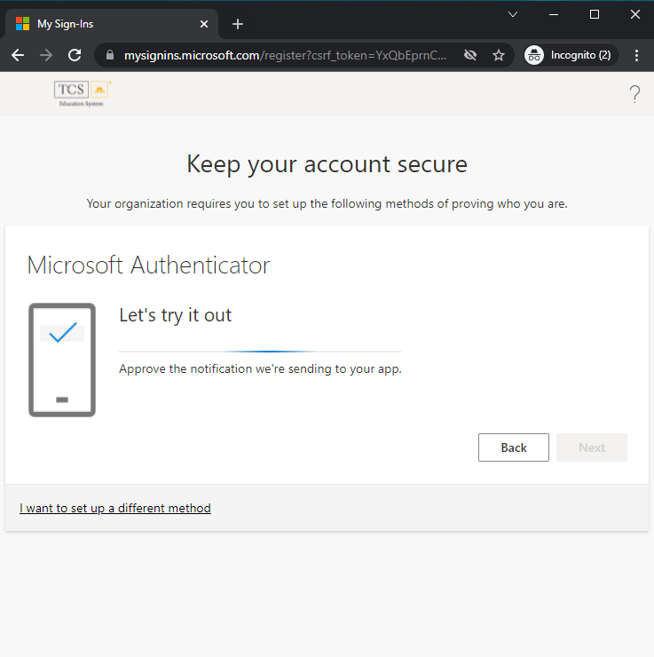Open the tab search dropdown chevron

click(513, 15)
